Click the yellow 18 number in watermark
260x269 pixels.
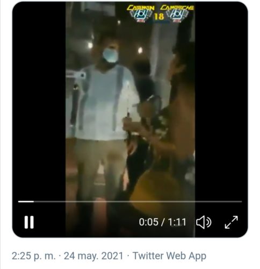coord(159,17)
